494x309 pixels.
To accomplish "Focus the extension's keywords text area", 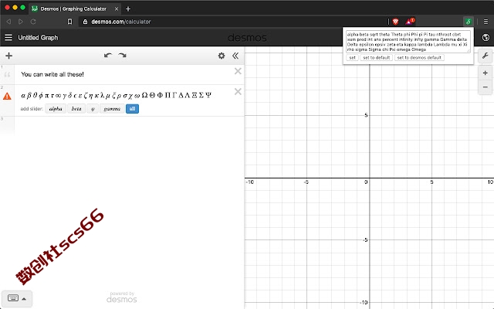I will [x=408, y=42].
